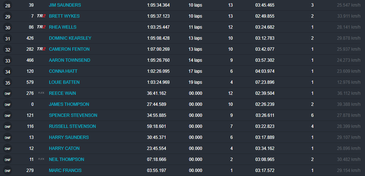Viewport: 365px width, 176px height.
Task: Select the TR2 icon on Cameron Fenton's row
Action: click(41, 49)
